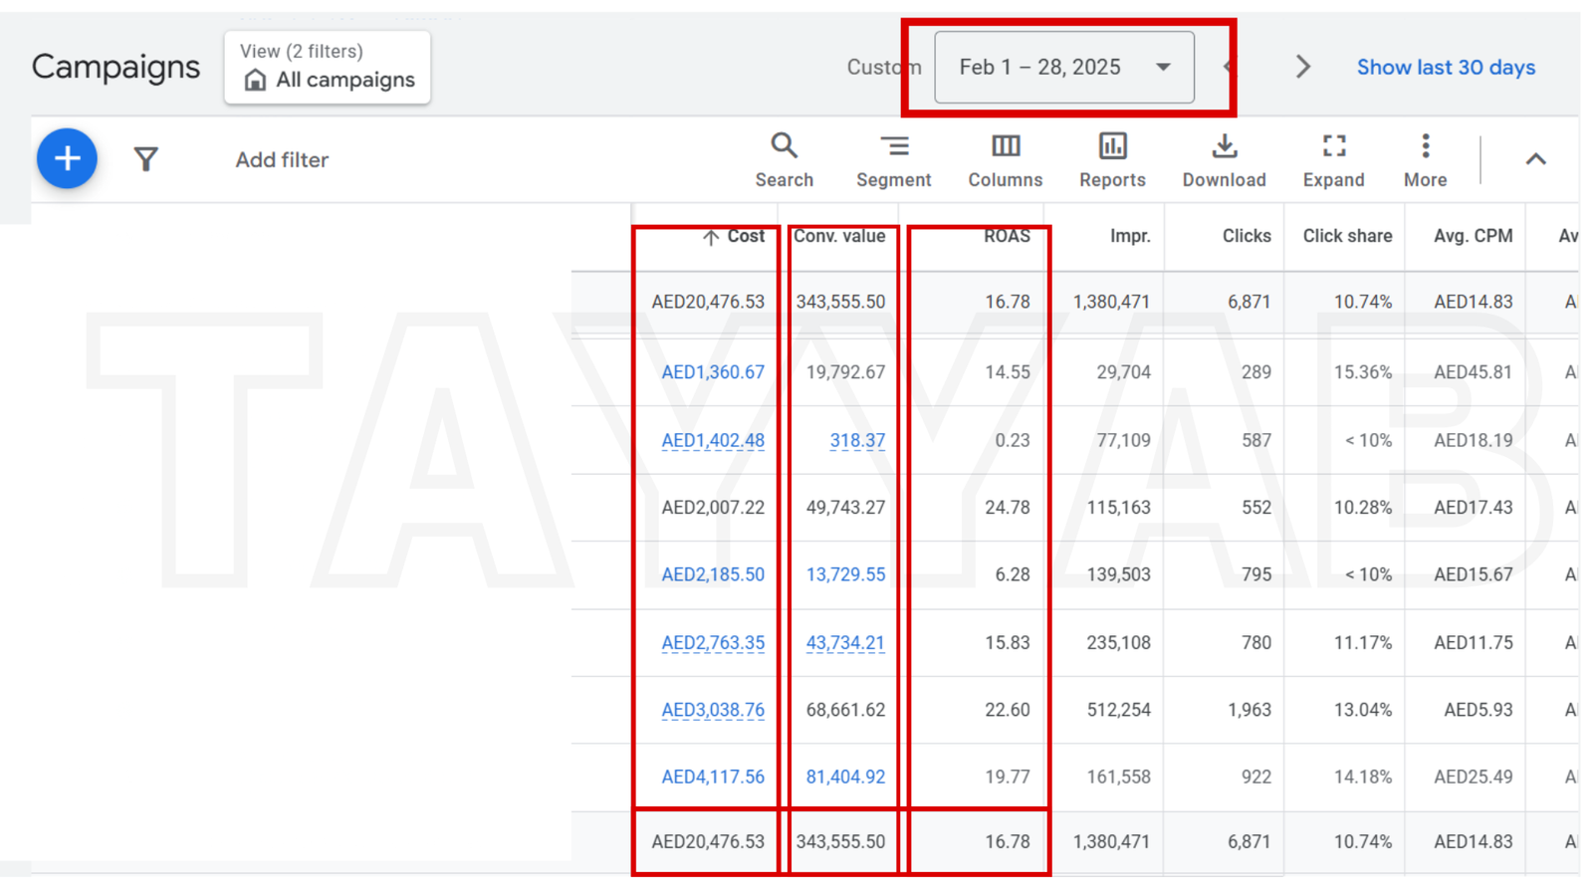The image size is (1593, 896).
Task: Open the More options menu
Action: [1425, 159]
